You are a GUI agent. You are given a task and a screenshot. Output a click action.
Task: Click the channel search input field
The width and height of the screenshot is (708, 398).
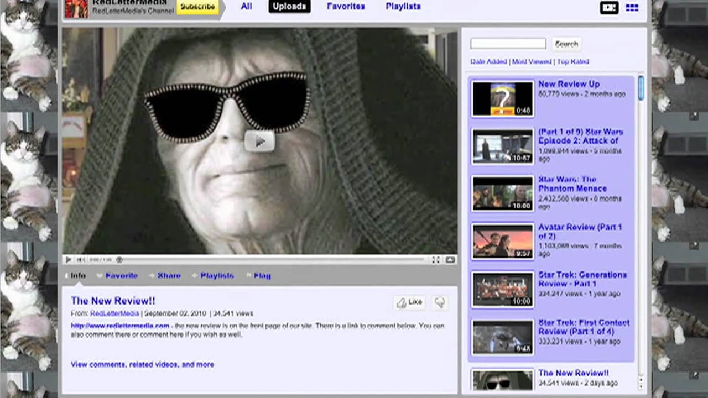click(x=508, y=44)
